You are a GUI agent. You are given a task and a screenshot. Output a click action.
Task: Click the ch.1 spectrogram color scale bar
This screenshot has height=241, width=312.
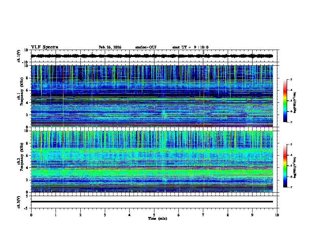point(285,101)
